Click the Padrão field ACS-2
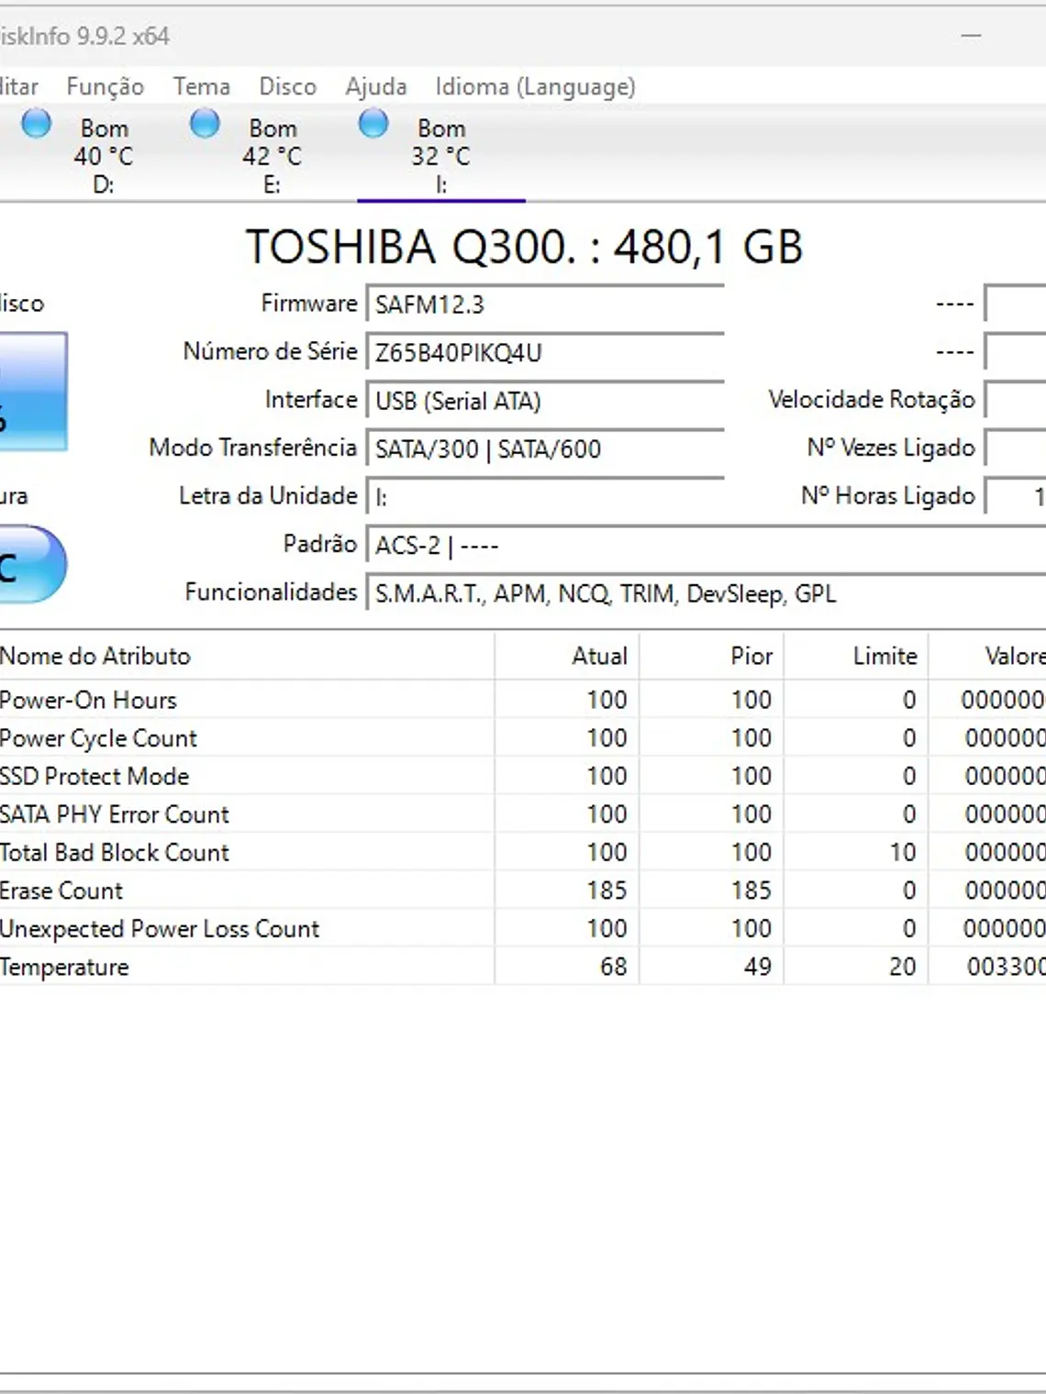Viewport: 1046px width, 1394px height. [706, 545]
